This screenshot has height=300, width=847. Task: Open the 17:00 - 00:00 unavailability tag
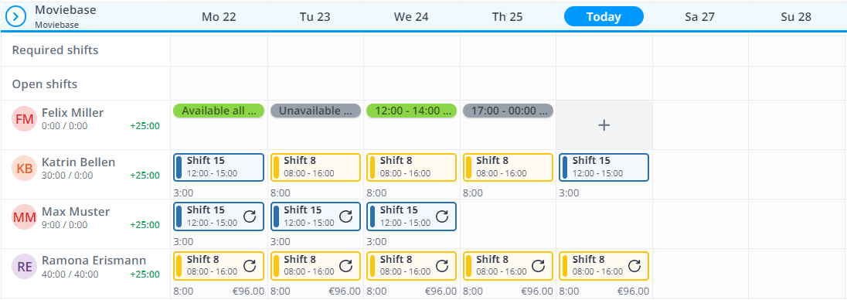[508, 111]
